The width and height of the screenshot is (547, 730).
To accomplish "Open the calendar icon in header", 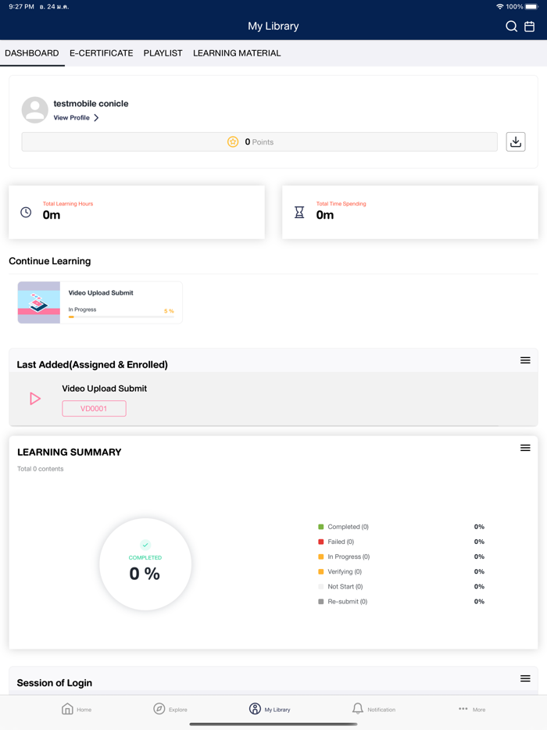I will coord(530,27).
